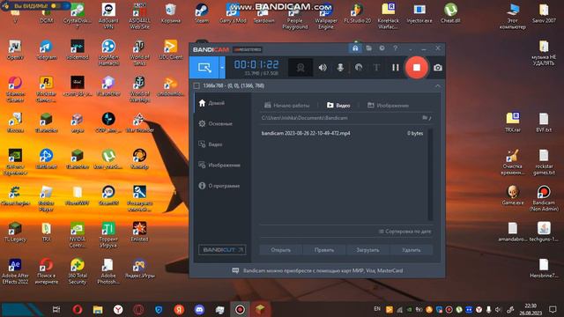
Task: Select the screen rectangle recording mode button
Action: coord(204,67)
